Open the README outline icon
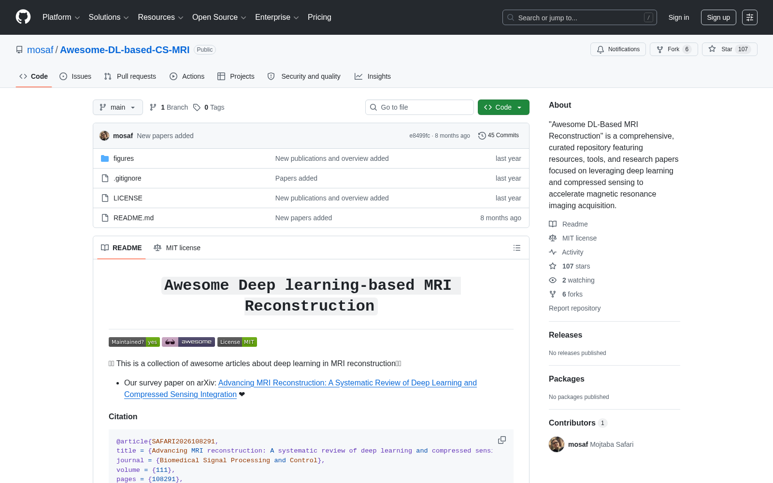The height and width of the screenshot is (483, 773). point(517,248)
